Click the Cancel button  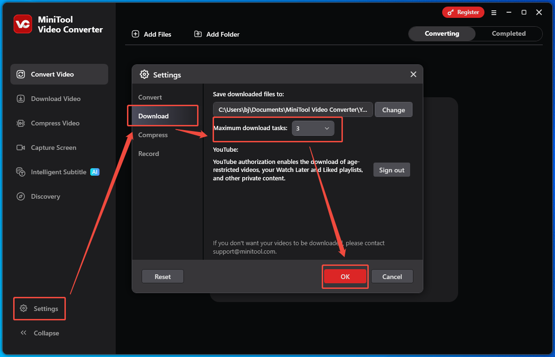(x=392, y=276)
